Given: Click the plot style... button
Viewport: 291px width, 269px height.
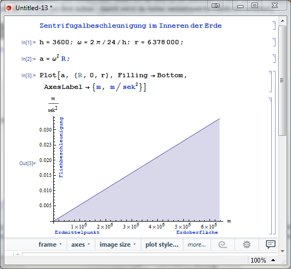Looking at the screenshot, I should coord(162,244).
